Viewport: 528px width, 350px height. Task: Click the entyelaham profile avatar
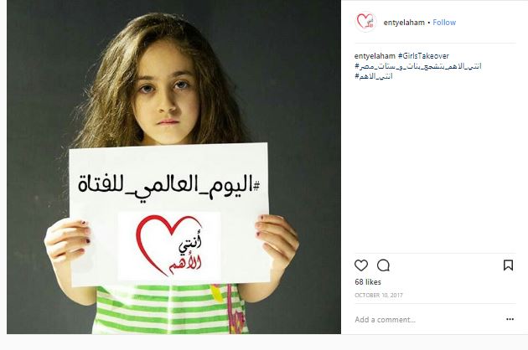tap(365, 22)
